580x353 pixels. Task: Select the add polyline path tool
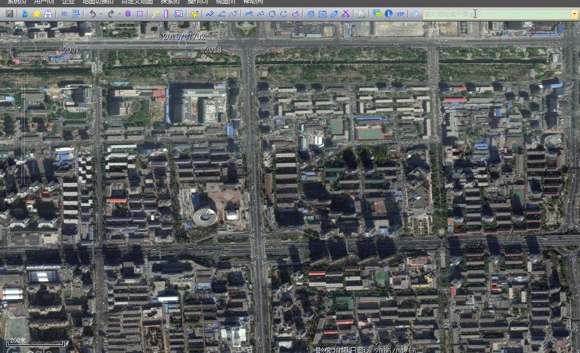pyautogui.click(x=210, y=14)
